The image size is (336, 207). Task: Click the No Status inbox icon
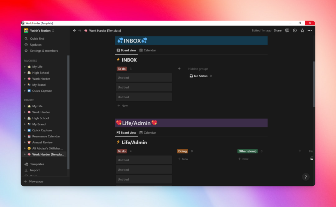click(x=191, y=76)
